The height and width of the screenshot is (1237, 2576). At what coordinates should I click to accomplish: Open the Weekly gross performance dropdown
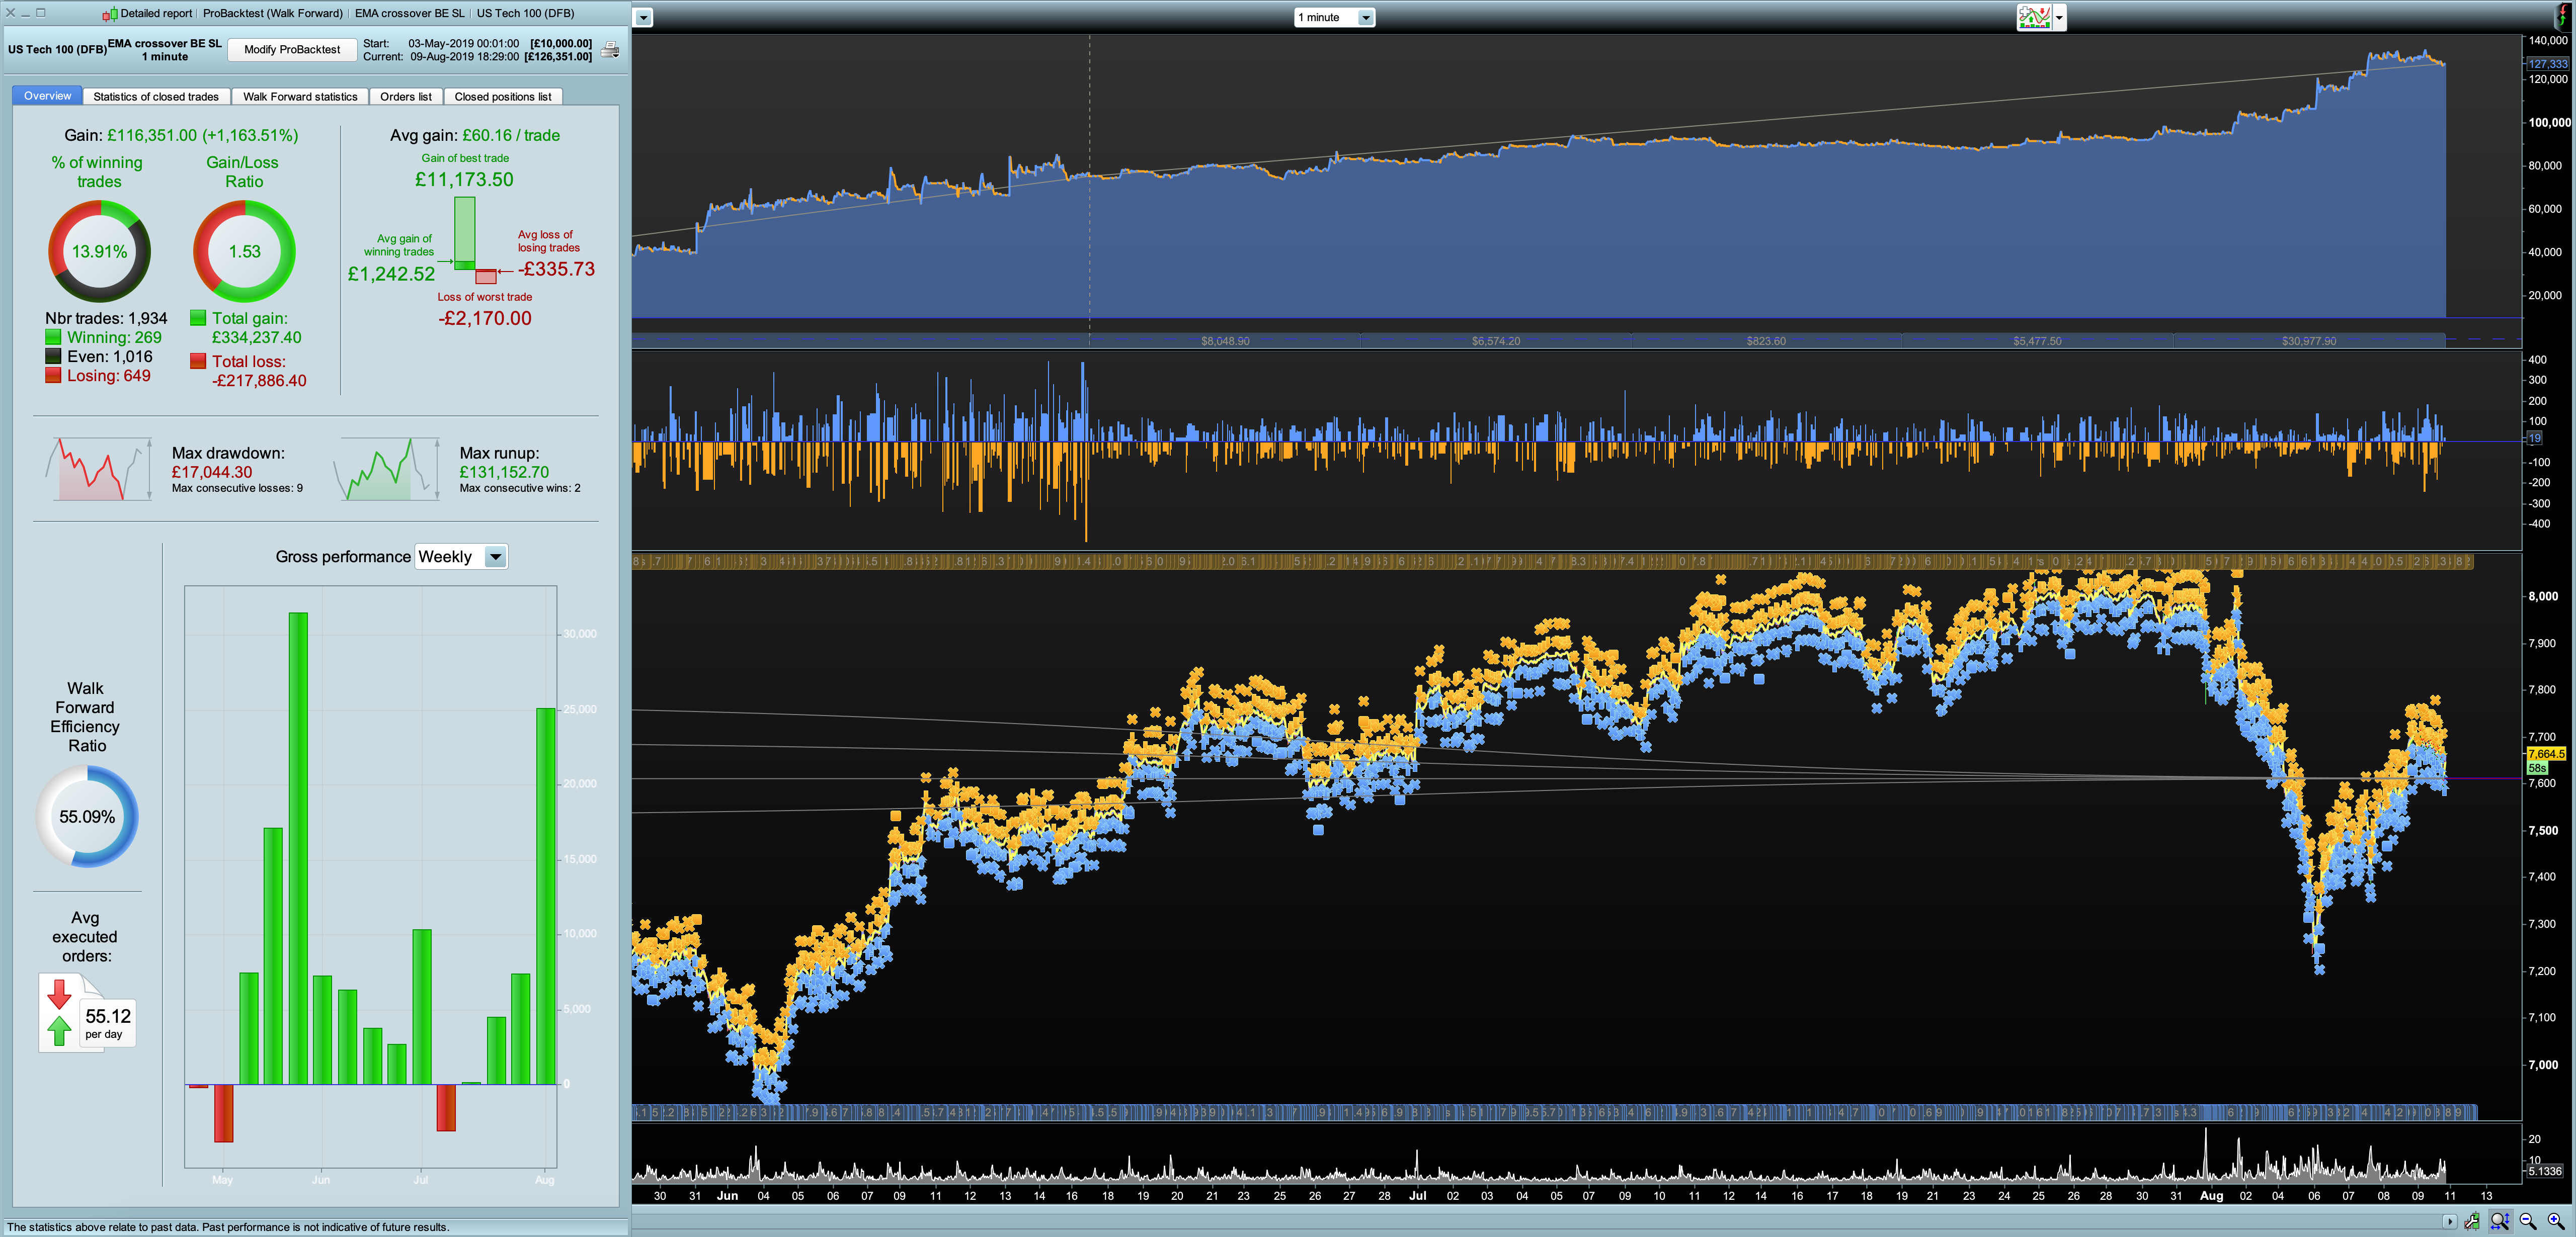(495, 557)
